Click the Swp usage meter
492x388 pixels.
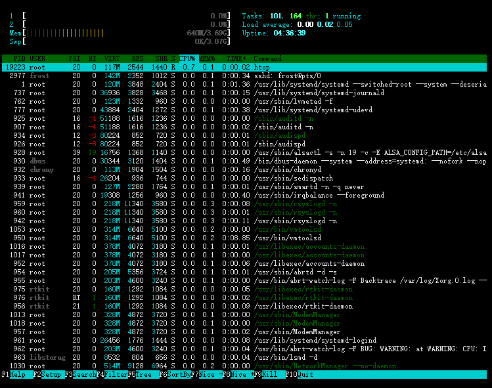(x=120, y=41)
